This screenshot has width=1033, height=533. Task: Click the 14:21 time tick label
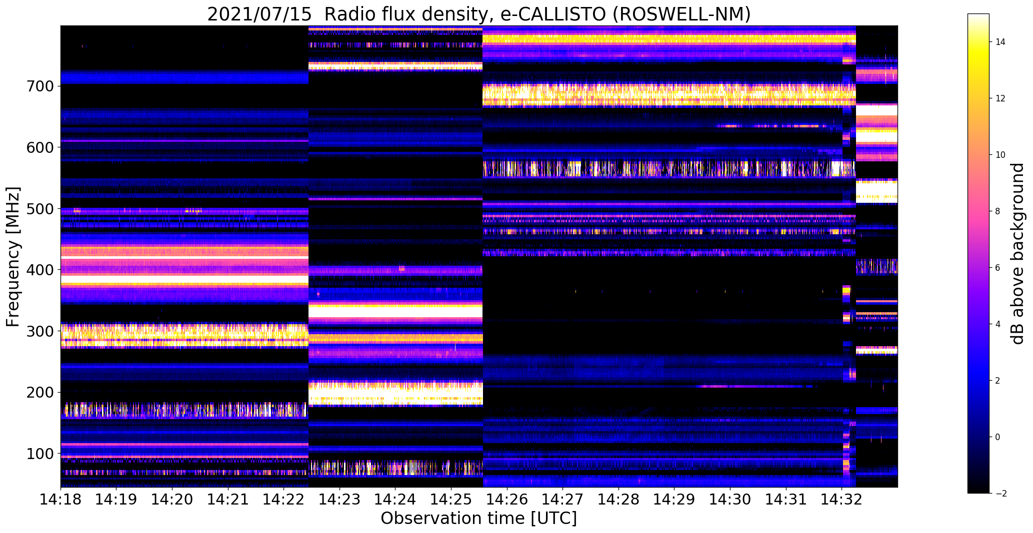pos(228,499)
